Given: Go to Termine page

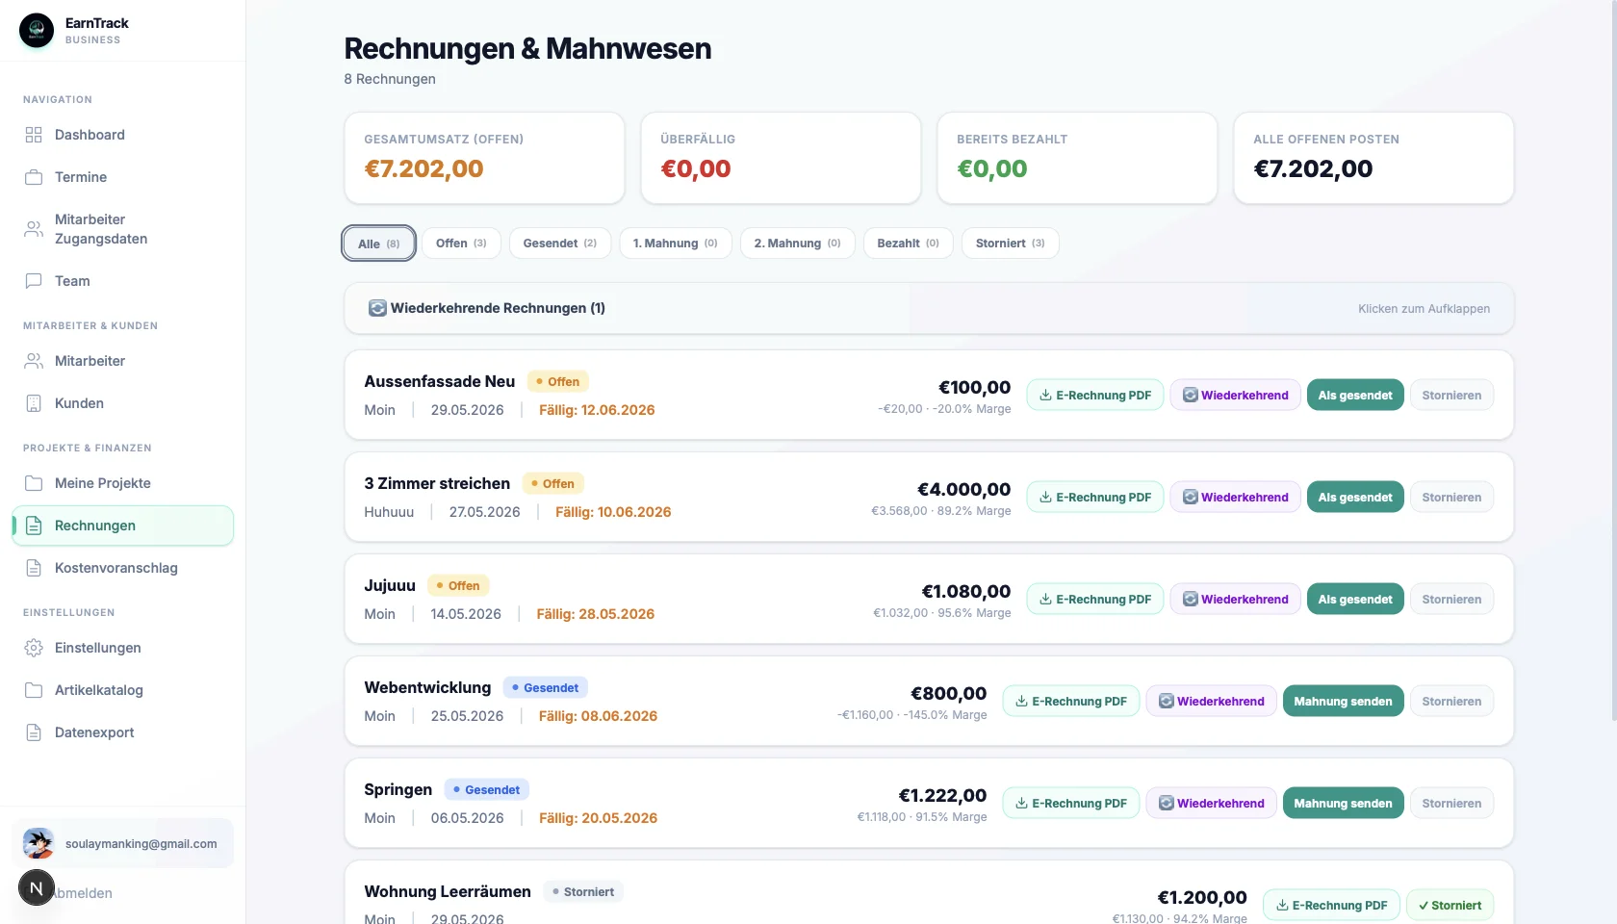Looking at the screenshot, I should point(122,177).
